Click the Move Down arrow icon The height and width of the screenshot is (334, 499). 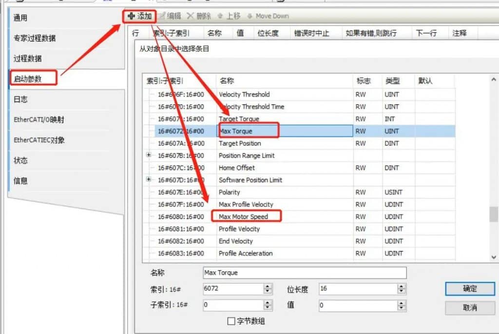(249, 16)
